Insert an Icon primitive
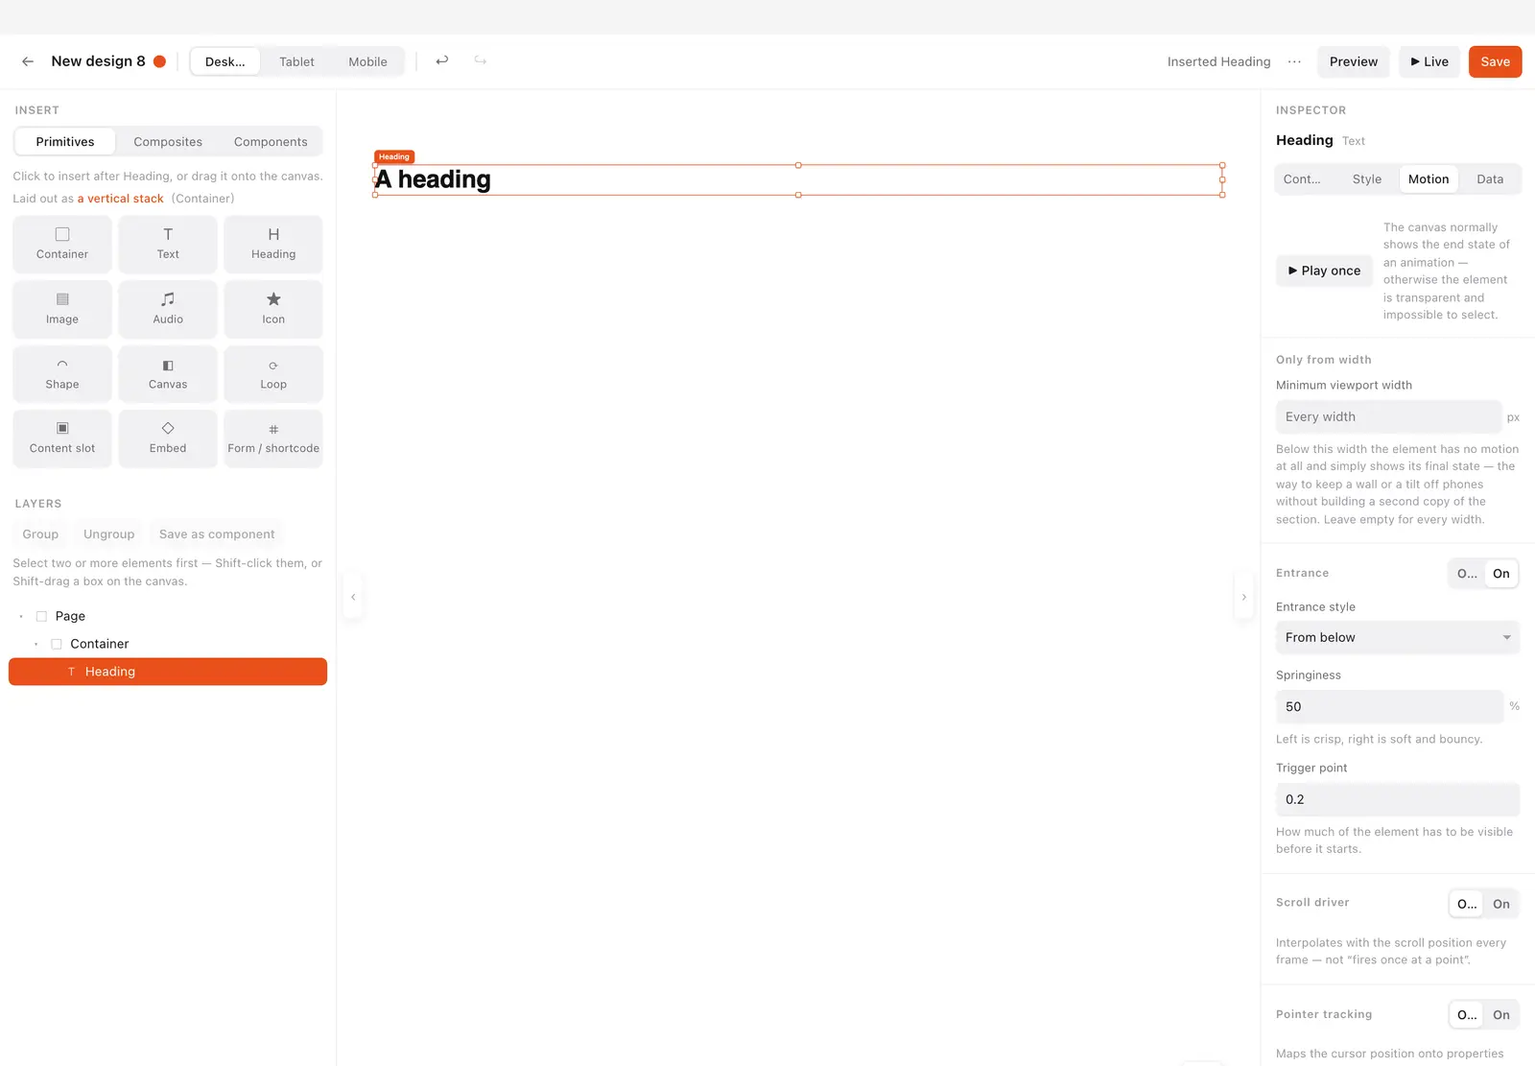This screenshot has height=1066, width=1535. [273, 309]
